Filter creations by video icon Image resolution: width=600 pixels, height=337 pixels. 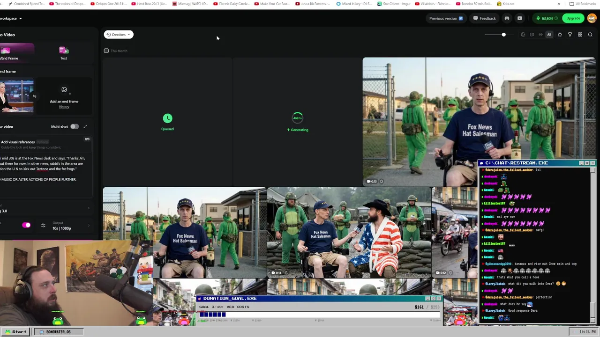[532, 35]
